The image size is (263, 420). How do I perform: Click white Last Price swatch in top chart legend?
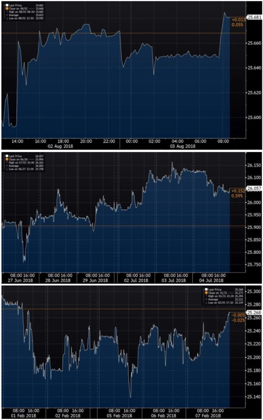click(x=7, y=5)
